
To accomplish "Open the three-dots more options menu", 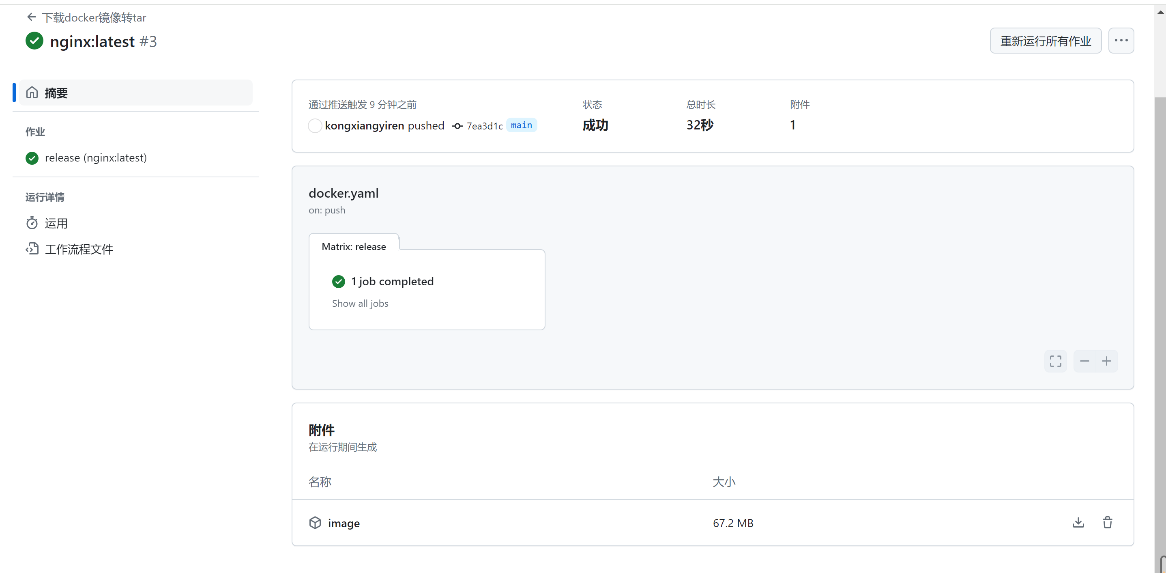I will 1121,41.
